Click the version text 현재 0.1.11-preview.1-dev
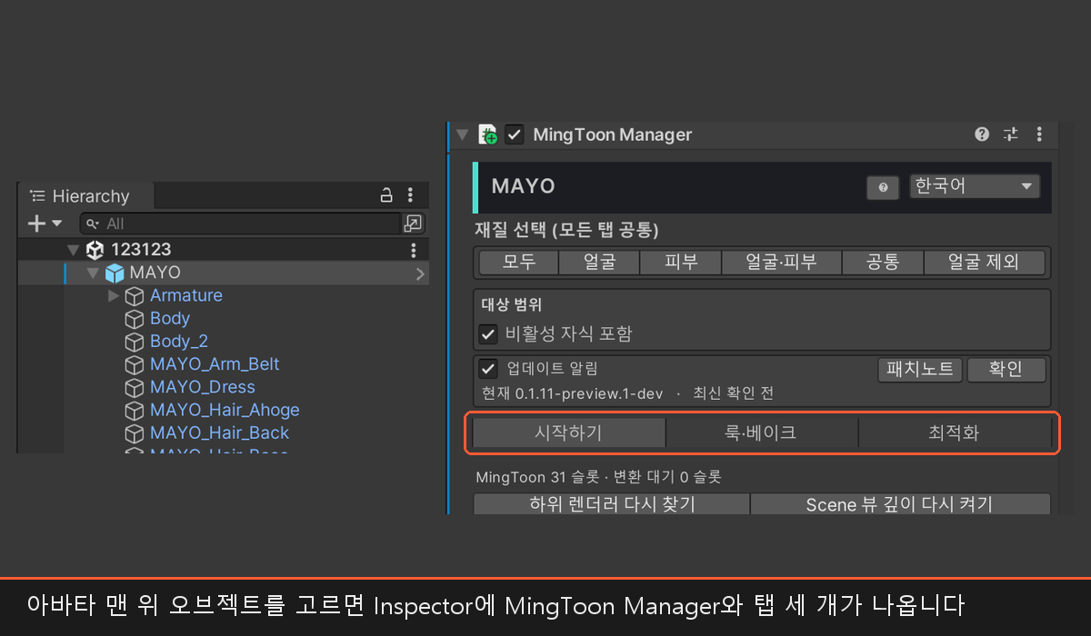Viewport: 1091px width, 636px height. (572, 394)
